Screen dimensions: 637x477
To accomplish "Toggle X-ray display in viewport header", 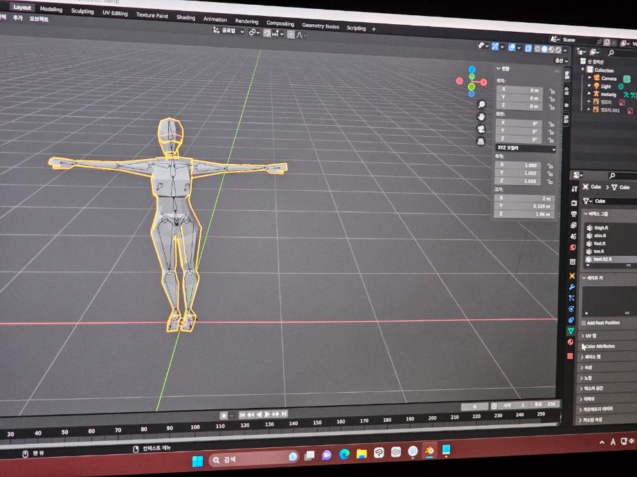I will coord(528,48).
